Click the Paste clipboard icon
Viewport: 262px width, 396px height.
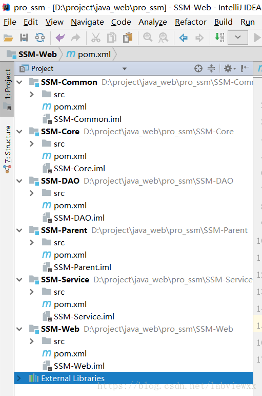[128, 38]
